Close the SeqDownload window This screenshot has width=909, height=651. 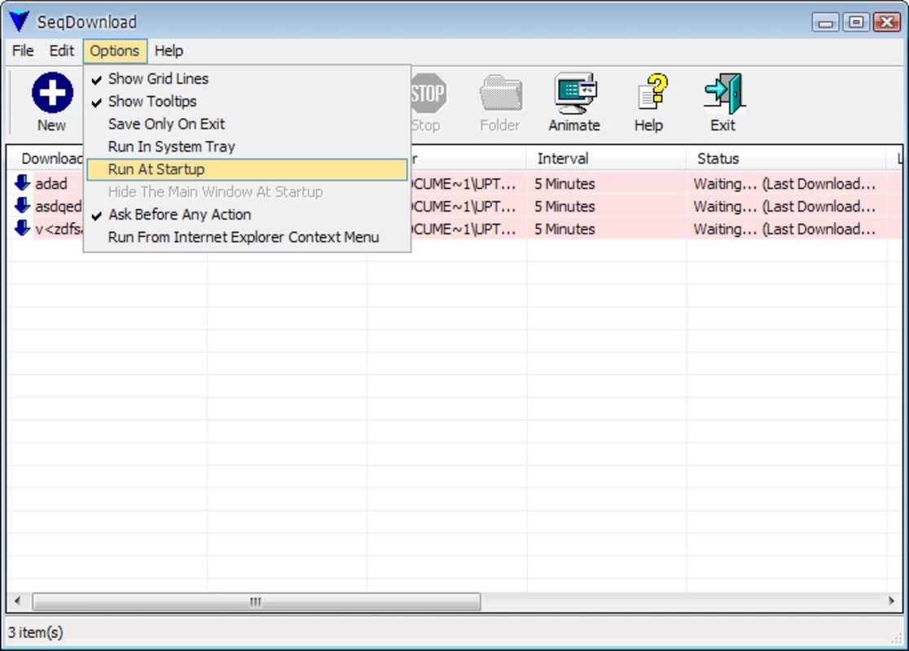coord(886,22)
